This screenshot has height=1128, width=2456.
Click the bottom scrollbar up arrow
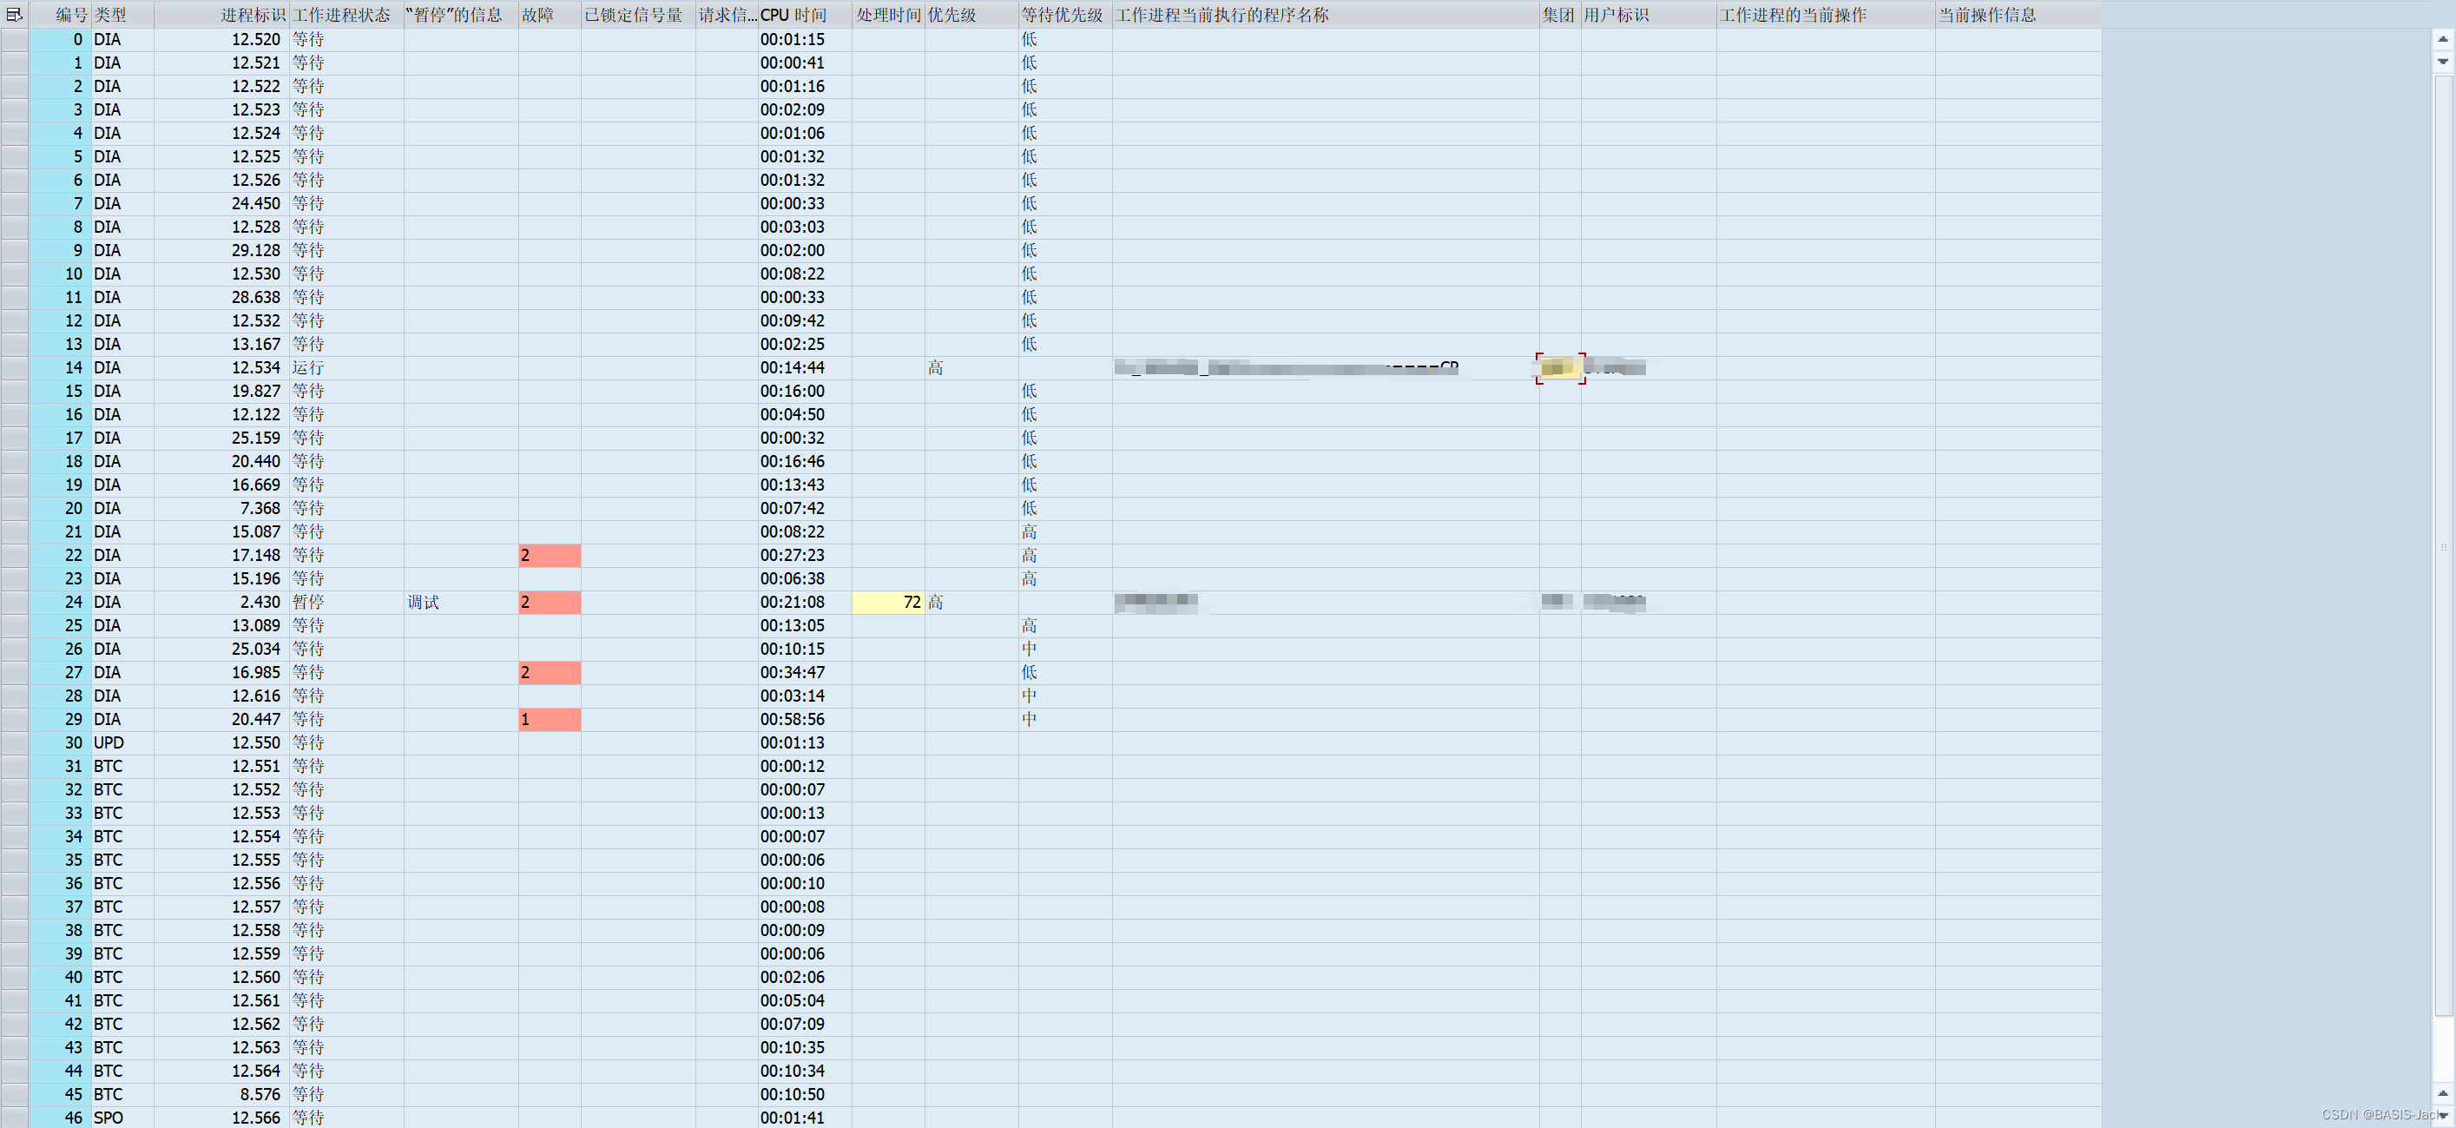[x=2442, y=1092]
